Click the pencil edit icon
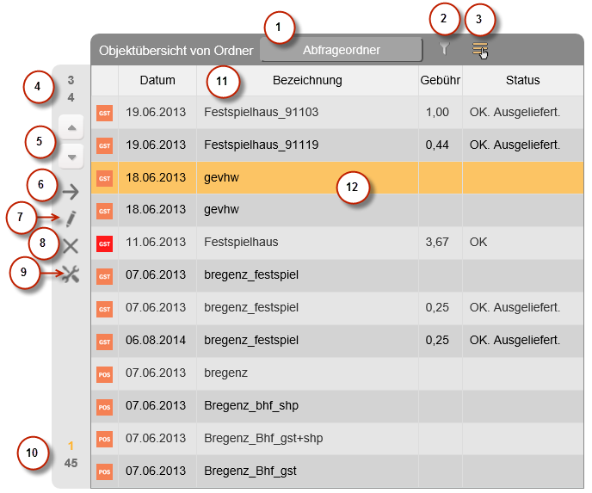Screen dimensions: 592x493 (x=71, y=219)
